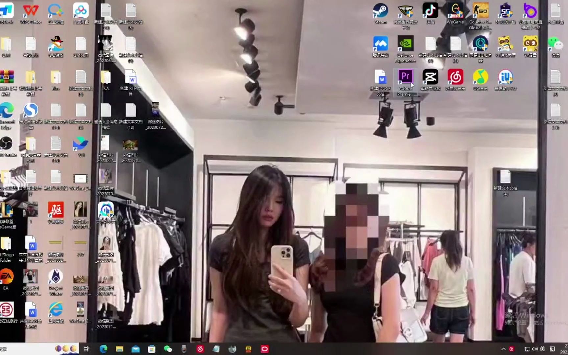Open the Tencent Meeting desktop shortcut
The image size is (568, 355).
380,47
